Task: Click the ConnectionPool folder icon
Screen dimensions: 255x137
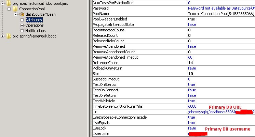Action: point(15,9)
